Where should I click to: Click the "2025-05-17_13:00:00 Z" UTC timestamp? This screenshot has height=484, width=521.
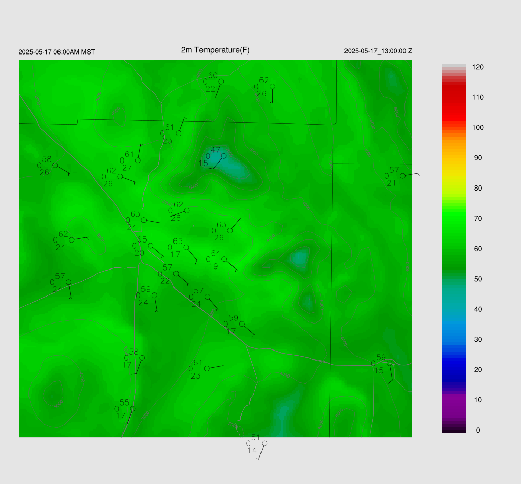tap(378, 51)
